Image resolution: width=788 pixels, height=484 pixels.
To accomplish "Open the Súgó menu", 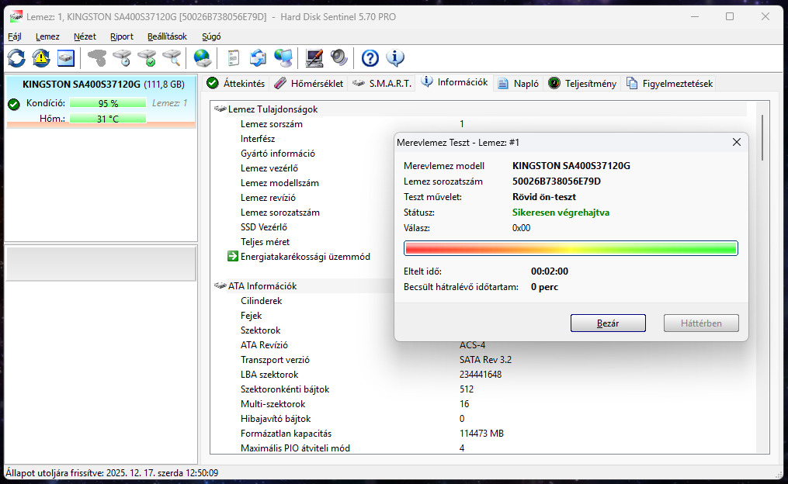I will [x=212, y=36].
